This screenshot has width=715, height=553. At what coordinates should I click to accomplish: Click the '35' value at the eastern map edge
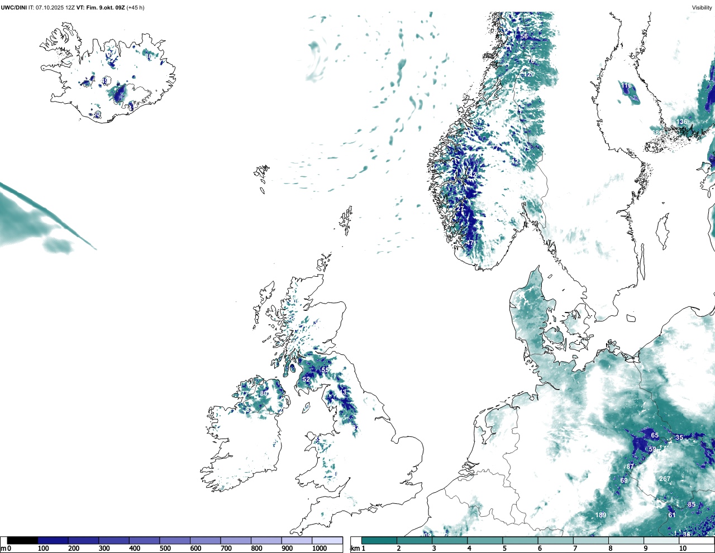679,437
